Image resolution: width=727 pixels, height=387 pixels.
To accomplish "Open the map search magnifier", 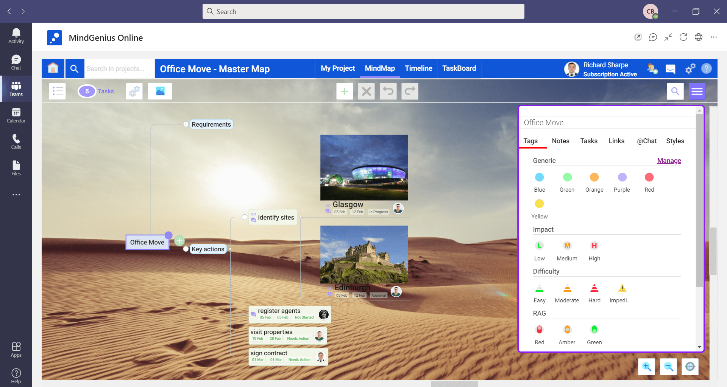I will tap(675, 91).
